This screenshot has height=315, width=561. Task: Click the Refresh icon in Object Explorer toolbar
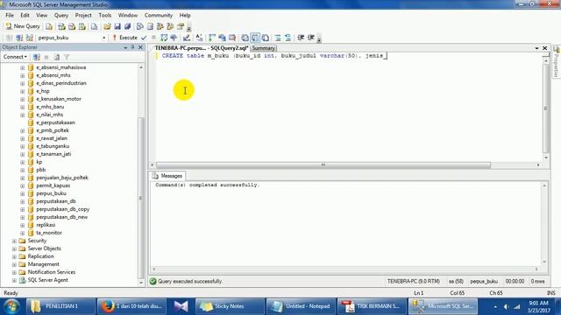[x=56, y=57]
